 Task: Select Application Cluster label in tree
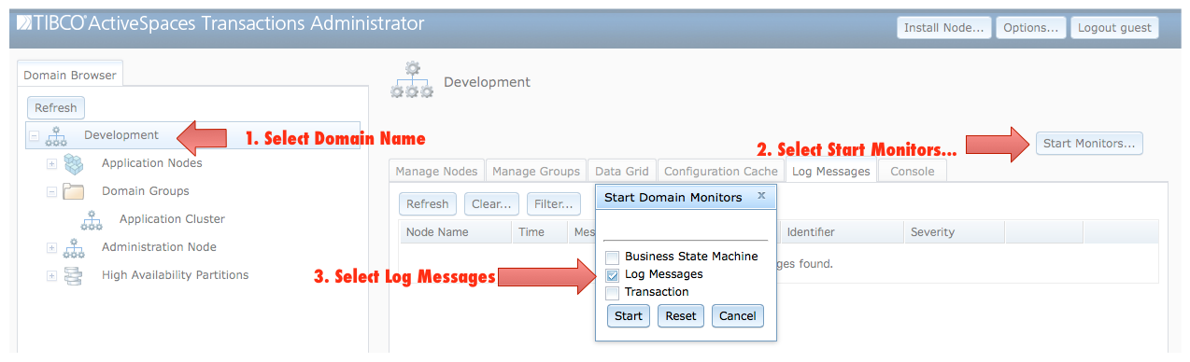coord(173,219)
